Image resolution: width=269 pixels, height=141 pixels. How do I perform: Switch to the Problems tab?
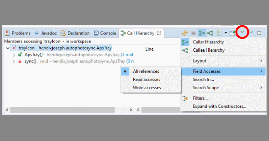coord(18,33)
